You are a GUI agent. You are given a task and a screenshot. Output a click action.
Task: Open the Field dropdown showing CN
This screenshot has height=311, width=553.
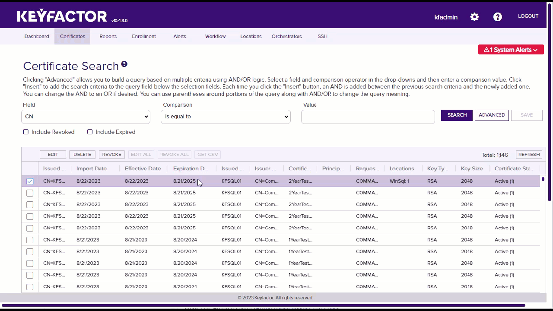coord(86,117)
